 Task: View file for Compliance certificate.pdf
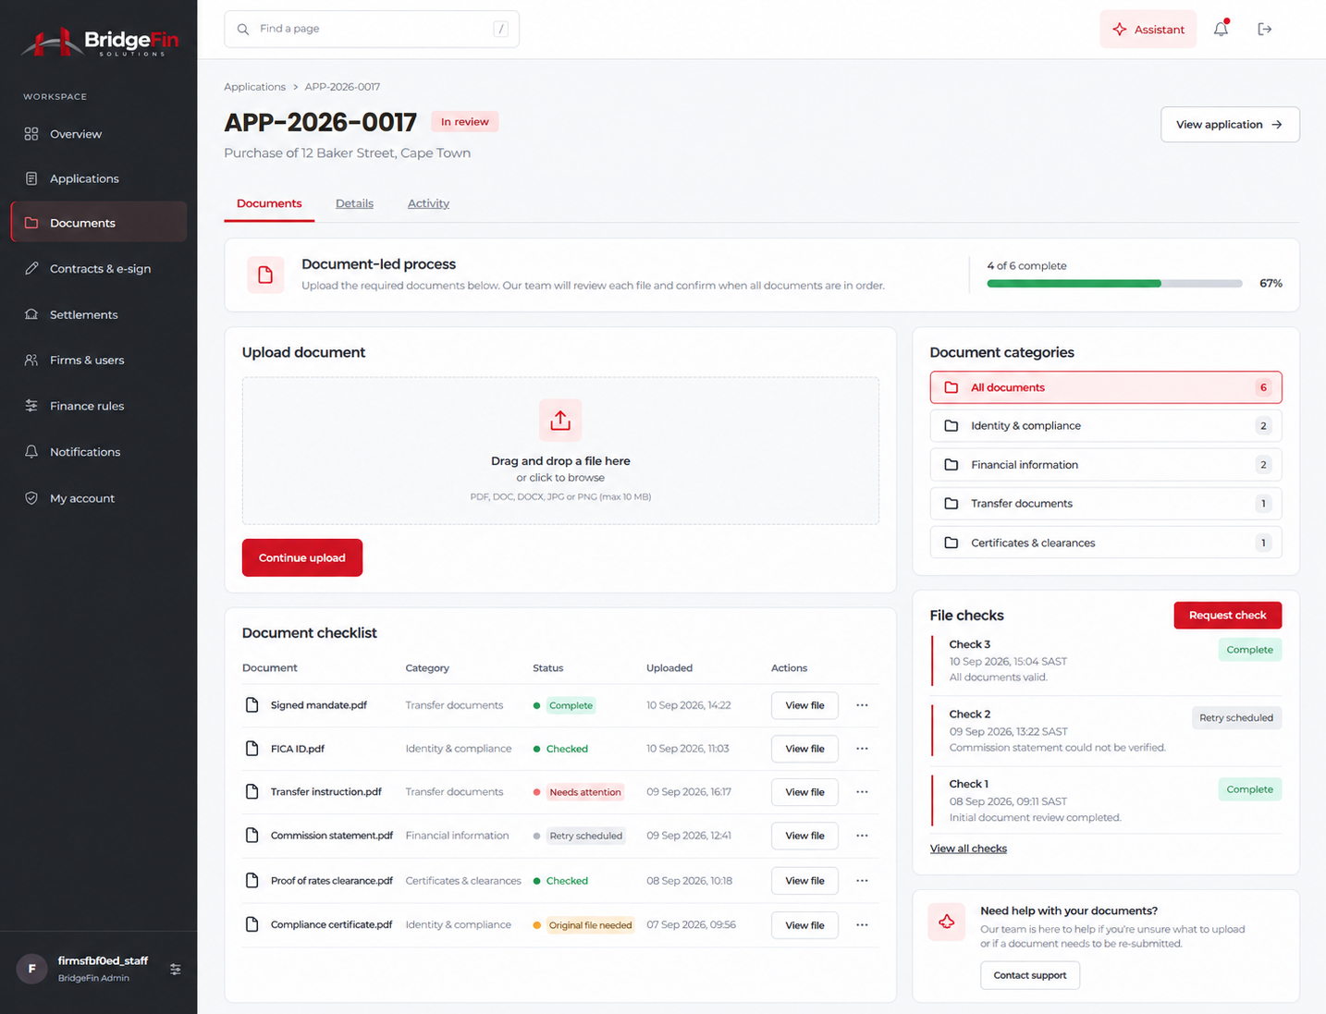804,925
